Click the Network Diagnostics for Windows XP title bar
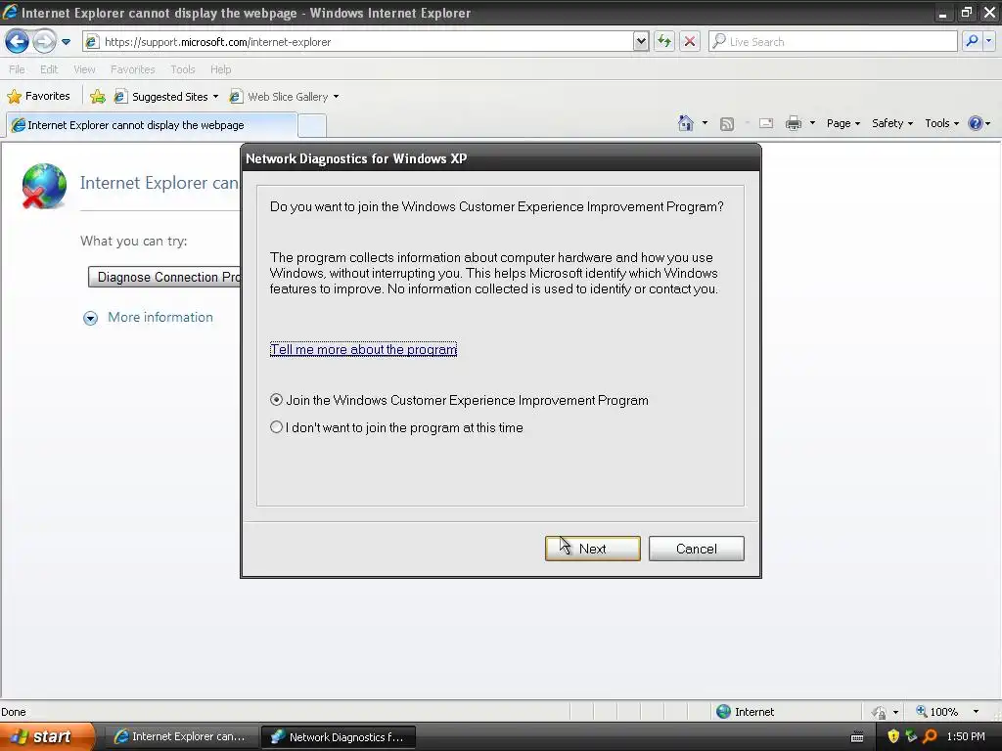This screenshot has height=751, width=1002. [501, 158]
